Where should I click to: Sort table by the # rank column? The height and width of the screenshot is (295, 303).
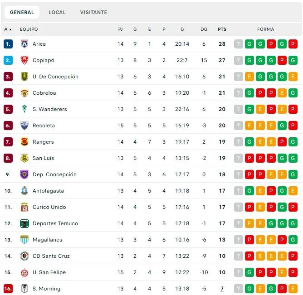(x=8, y=29)
